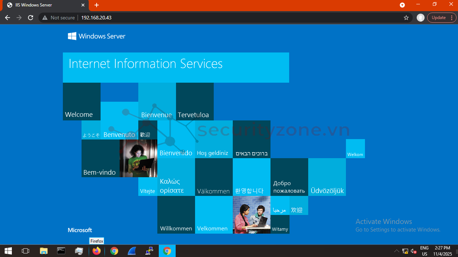458x257 pixels.
Task: Open Task View from the taskbar
Action: [26, 251]
